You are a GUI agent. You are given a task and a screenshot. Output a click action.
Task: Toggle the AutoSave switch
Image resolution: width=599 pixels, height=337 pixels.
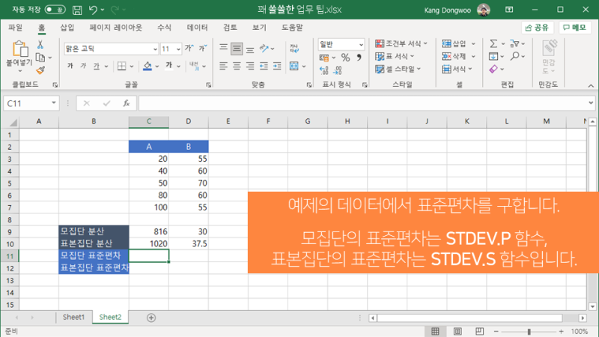55,10
